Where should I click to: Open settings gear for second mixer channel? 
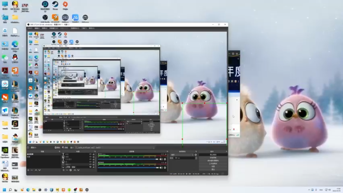pos(165,168)
